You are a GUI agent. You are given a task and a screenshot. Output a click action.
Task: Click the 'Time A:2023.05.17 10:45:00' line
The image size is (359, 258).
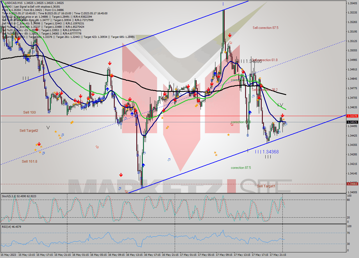[55, 13]
